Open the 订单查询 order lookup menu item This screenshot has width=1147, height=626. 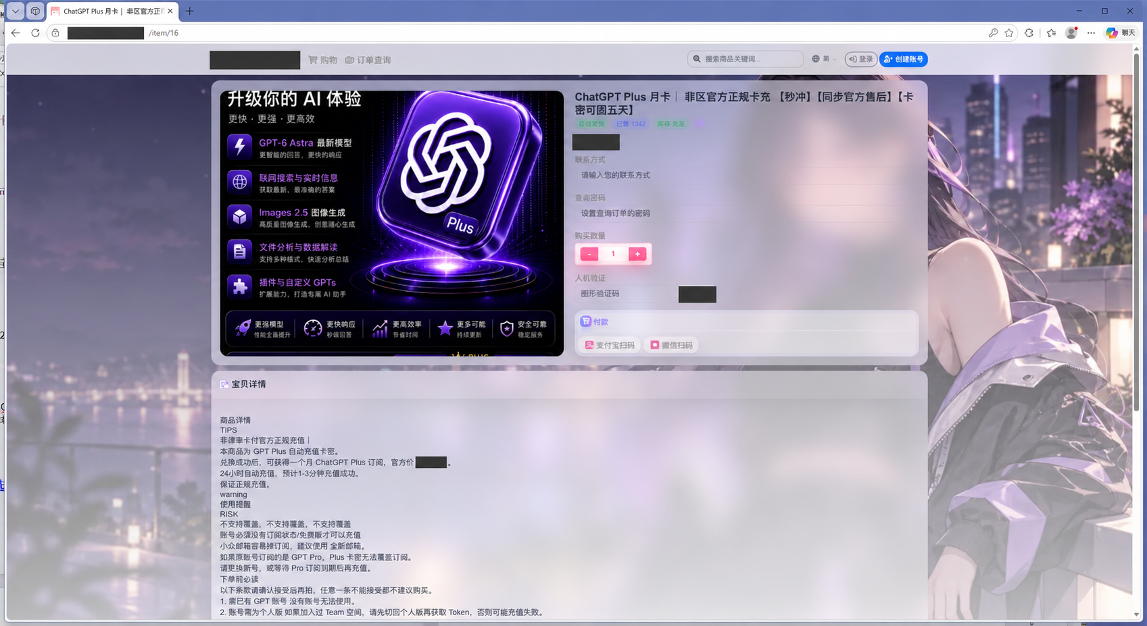point(368,60)
